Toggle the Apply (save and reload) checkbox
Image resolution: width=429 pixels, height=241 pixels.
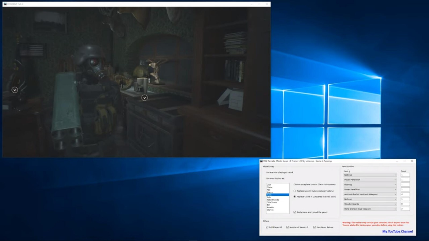tap(295, 212)
